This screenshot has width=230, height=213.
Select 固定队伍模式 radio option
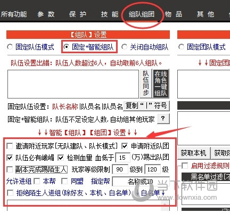pos(10,47)
